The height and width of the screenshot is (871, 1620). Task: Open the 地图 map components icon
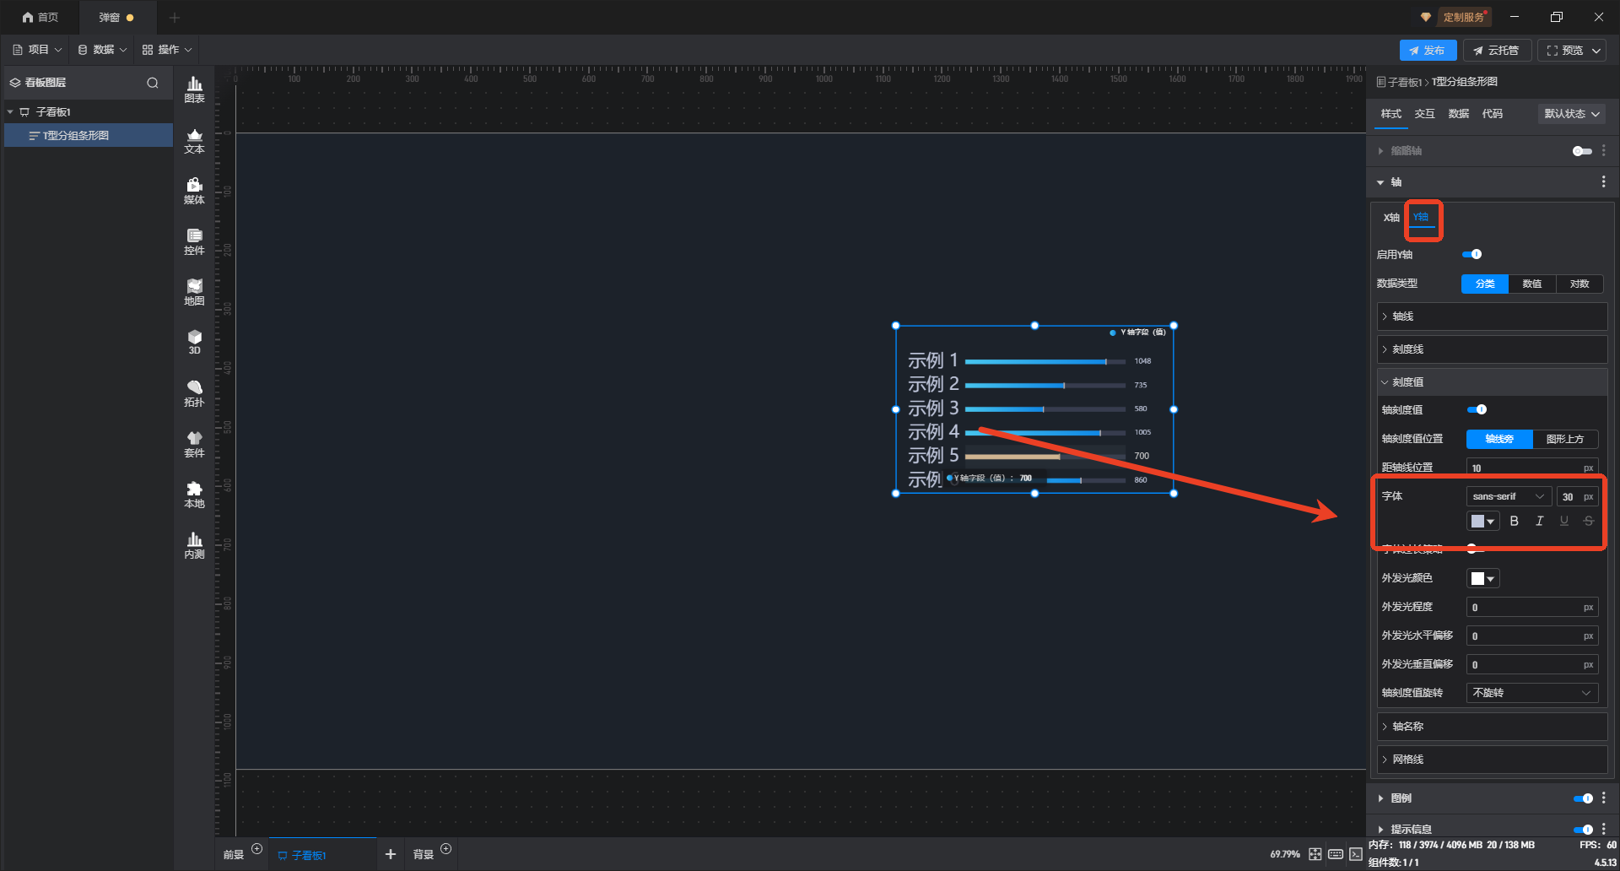(194, 292)
